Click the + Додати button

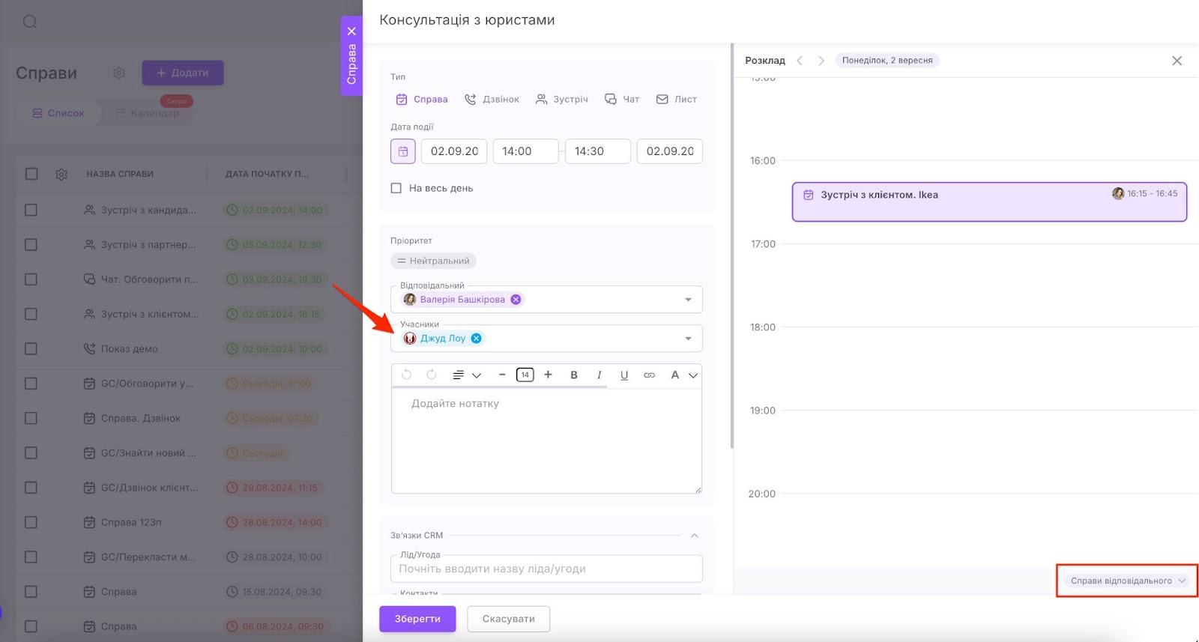[x=183, y=73]
